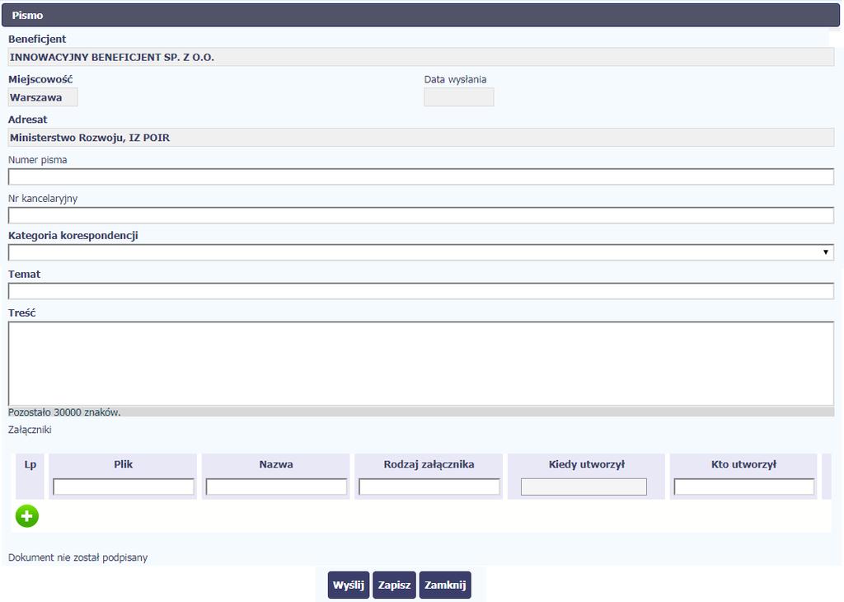The height and width of the screenshot is (602, 844).
Task: Click the Warszawa Miejscowość field
Action: click(43, 97)
